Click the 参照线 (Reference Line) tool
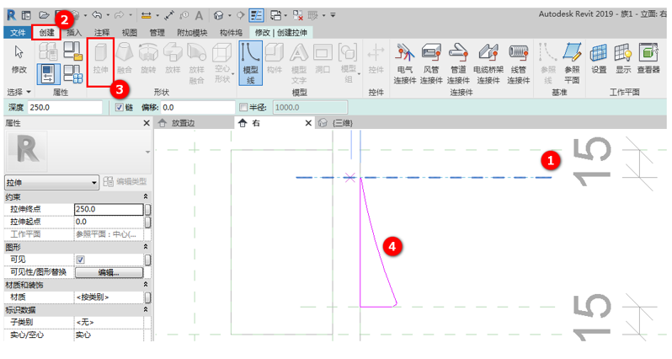The image size is (672, 359). point(548,63)
